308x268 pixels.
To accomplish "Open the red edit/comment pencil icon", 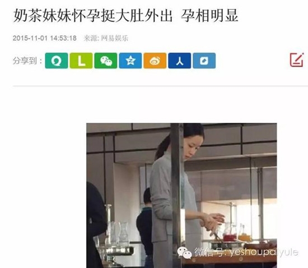I will (297, 59).
